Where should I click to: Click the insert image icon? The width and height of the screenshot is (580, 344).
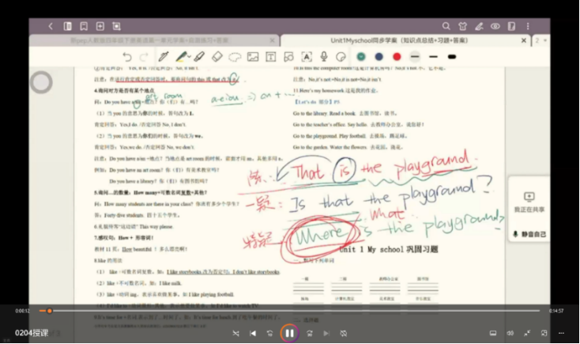(x=253, y=57)
